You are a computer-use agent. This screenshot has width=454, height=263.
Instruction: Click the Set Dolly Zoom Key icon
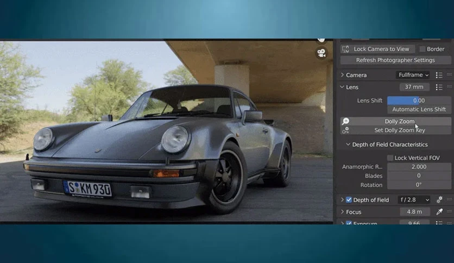(x=345, y=130)
